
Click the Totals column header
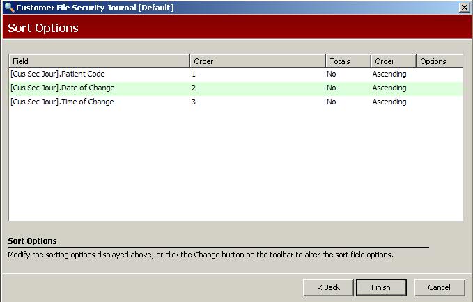coord(347,61)
